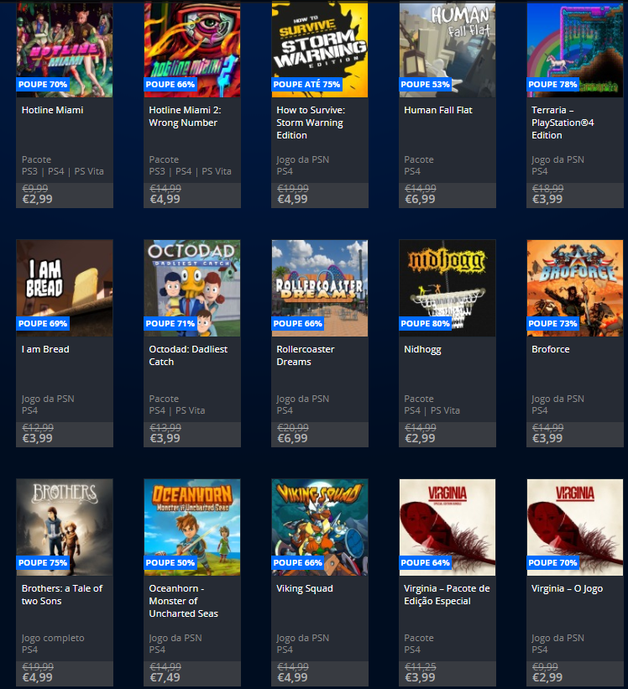Open the 'Nidhogg' title link
Screen dimensions: 628x689
(x=422, y=350)
